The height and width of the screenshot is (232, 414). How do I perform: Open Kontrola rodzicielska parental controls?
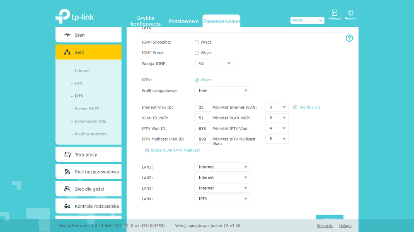coord(88,206)
